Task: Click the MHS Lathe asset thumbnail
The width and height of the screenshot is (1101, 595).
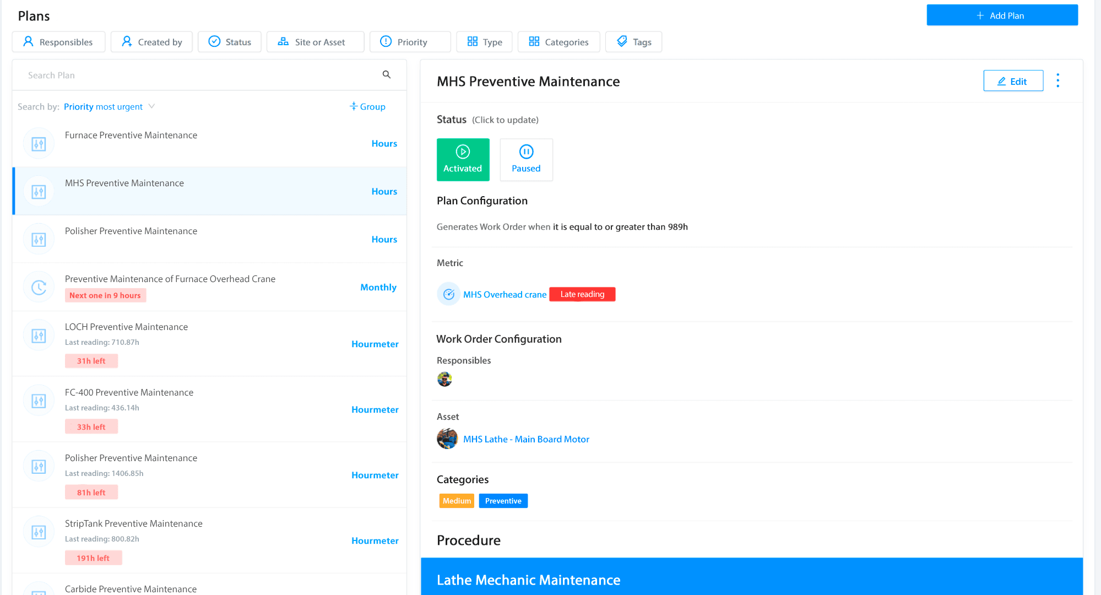Action: (447, 439)
